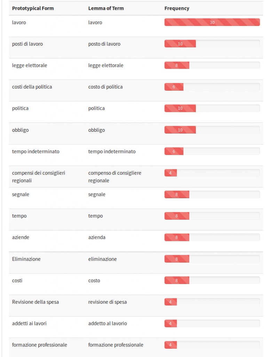Image resolution: width=270 pixels, height=357 pixels.
Task: Click the tempo indeterminato frequency bar
Action: [212, 151]
